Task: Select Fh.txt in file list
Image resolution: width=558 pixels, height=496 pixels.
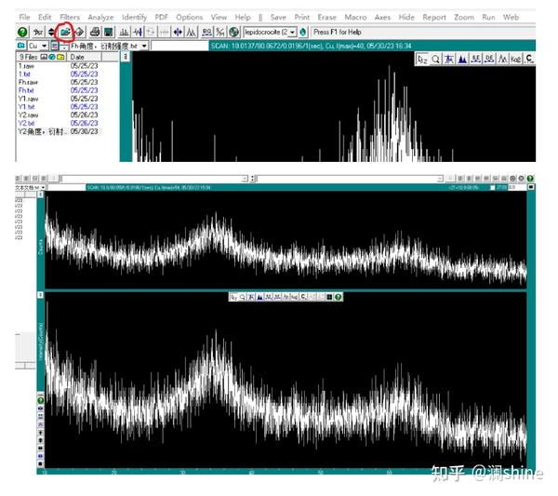Action: tap(26, 90)
